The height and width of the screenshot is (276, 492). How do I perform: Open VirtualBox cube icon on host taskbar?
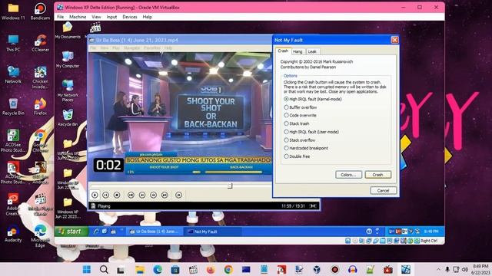(317, 269)
